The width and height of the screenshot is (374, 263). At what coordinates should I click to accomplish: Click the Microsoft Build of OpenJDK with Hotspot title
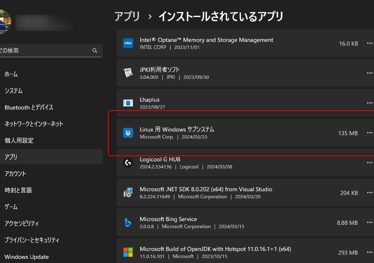coord(215,249)
